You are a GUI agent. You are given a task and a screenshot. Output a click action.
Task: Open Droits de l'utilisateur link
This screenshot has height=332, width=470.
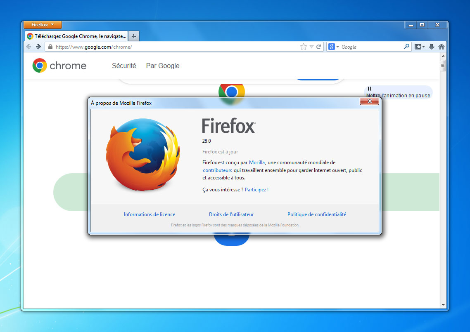pos(231,214)
